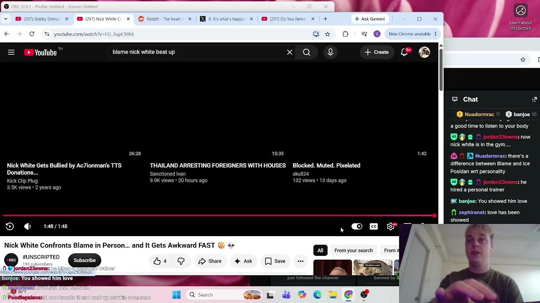Like the video
The image size is (540, 303).
(160, 261)
